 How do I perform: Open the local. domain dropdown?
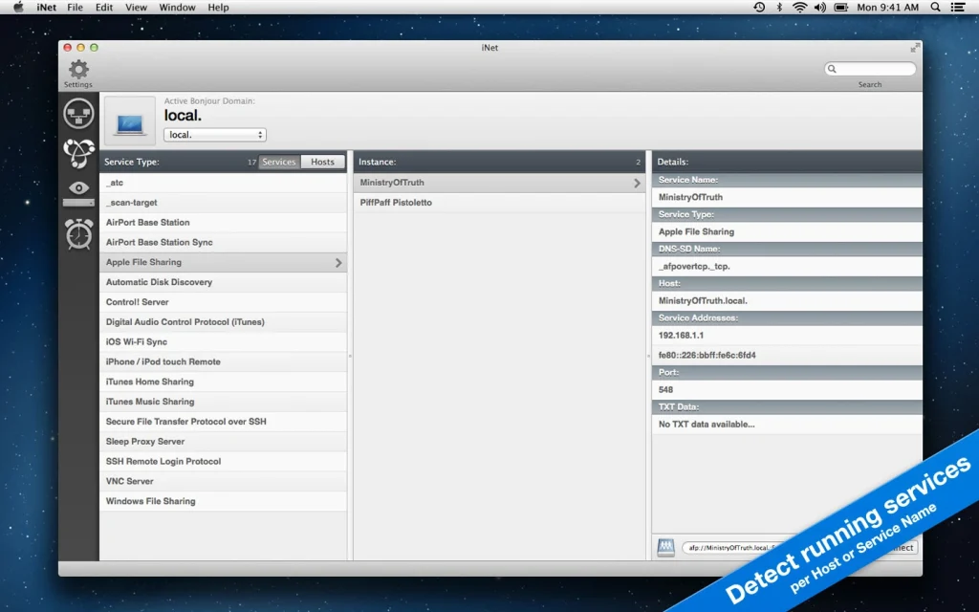tap(215, 134)
